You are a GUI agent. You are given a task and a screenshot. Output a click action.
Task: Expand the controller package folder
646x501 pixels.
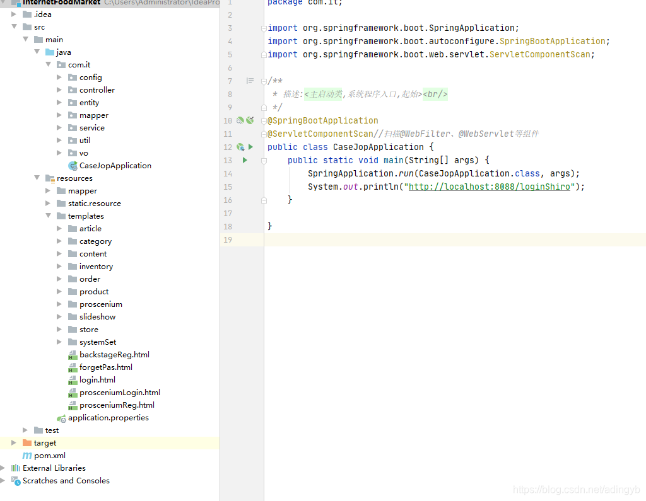click(x=59, y=90)
